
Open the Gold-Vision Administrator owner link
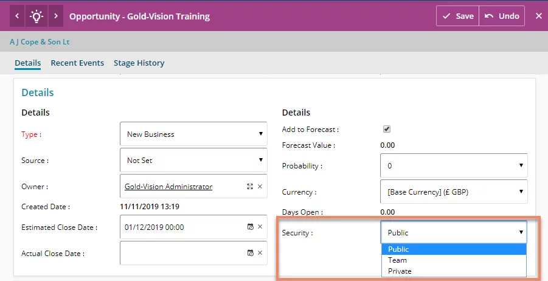point(168,187)
